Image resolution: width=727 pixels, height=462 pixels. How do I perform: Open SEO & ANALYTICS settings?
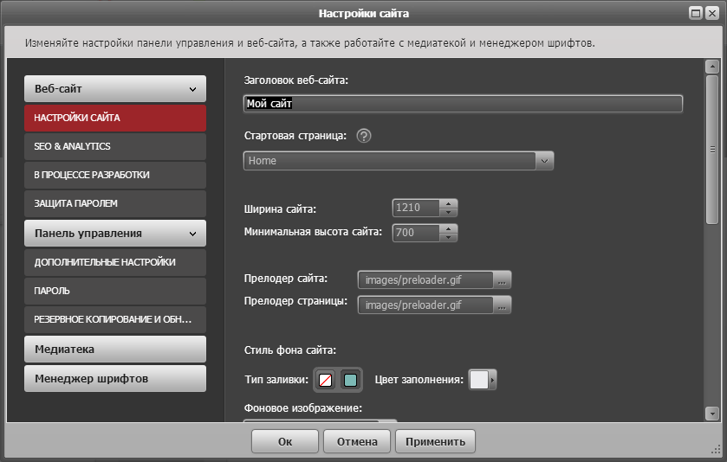115,146
